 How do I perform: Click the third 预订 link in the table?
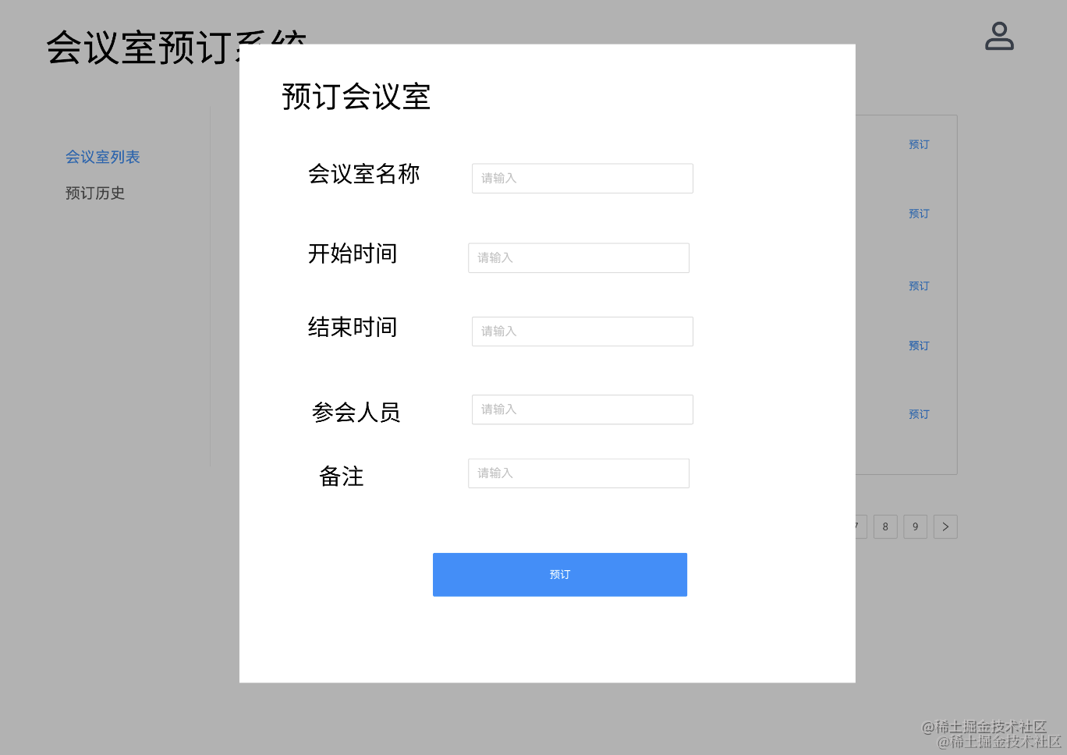919,285
